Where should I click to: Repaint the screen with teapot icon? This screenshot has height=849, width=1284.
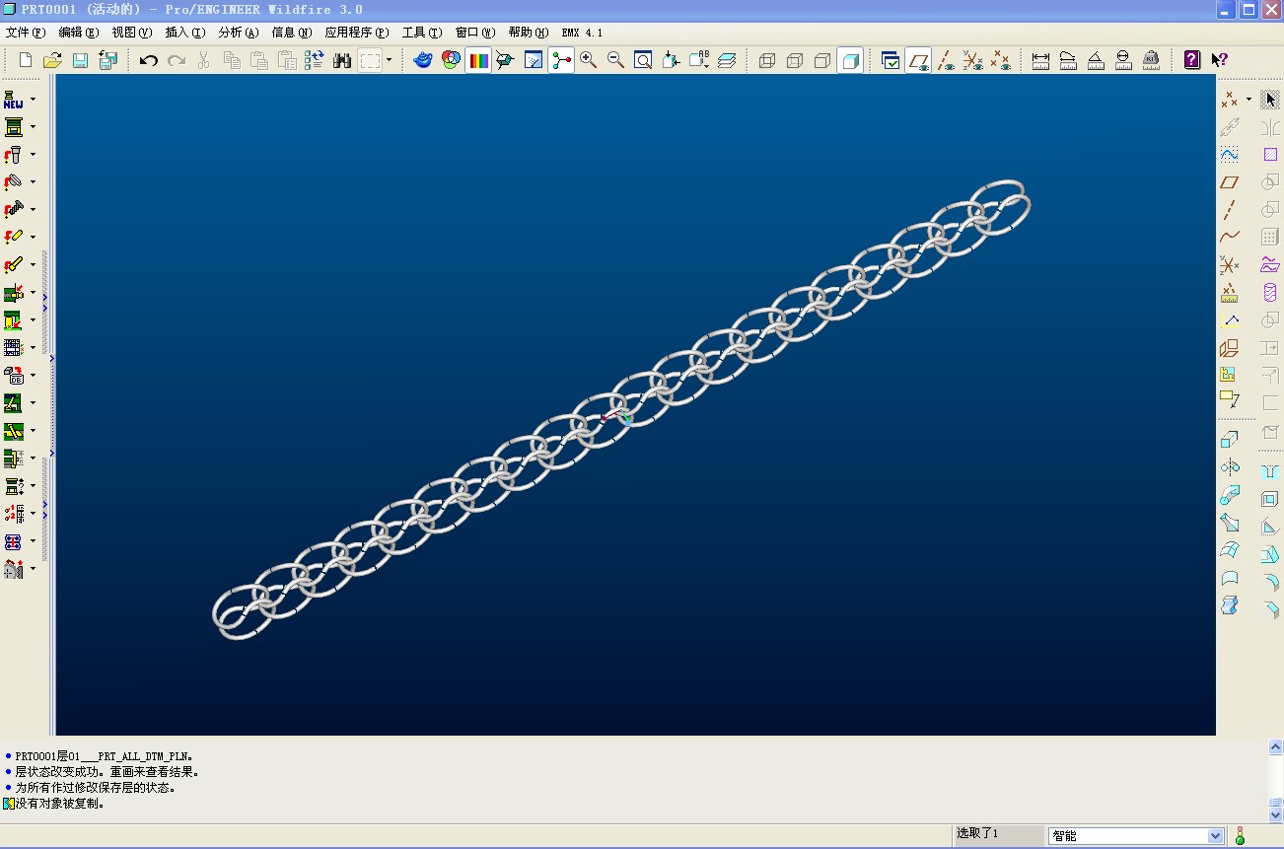(x=423, y=60)
